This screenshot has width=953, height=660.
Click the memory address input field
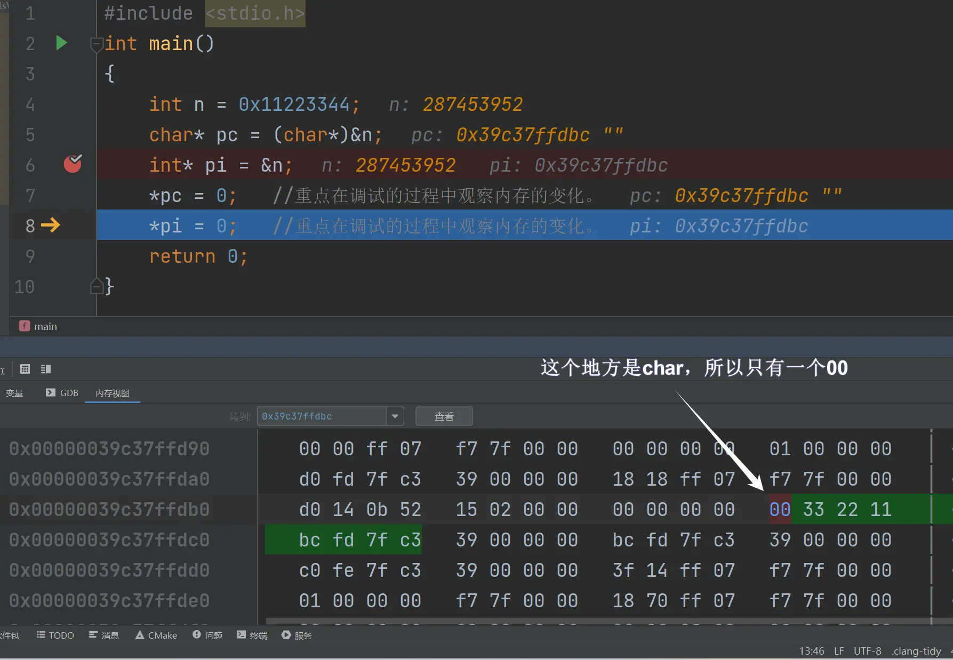(x=322, y=416)
